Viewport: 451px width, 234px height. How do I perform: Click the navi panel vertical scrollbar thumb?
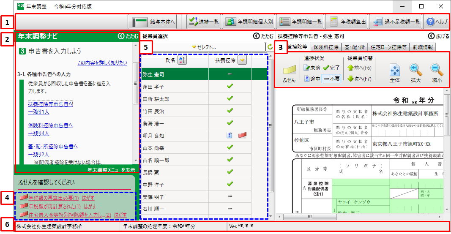(136, 83)
